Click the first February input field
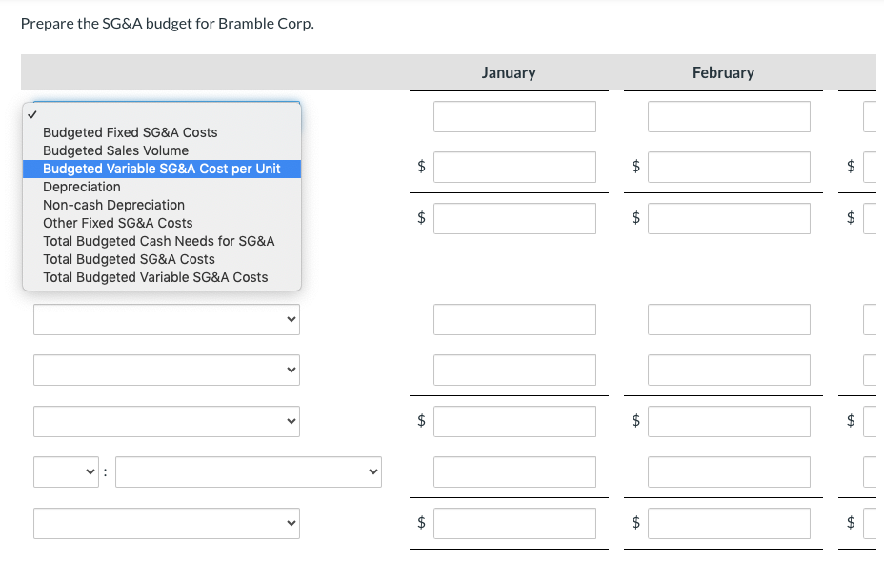This screenshot has height=561, width=884. pyautogui.click(x=729, y=116)
